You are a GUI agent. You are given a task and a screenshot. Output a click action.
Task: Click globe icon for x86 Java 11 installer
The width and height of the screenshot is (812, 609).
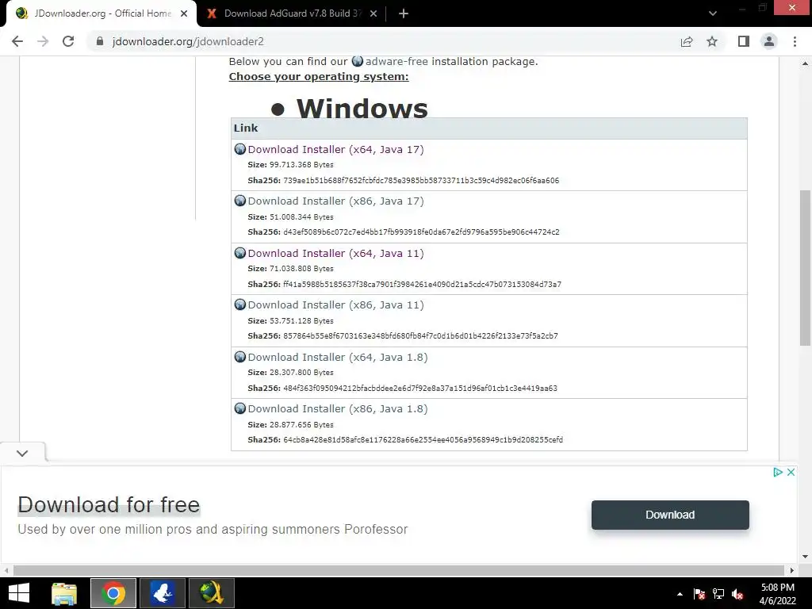point(239,304)
